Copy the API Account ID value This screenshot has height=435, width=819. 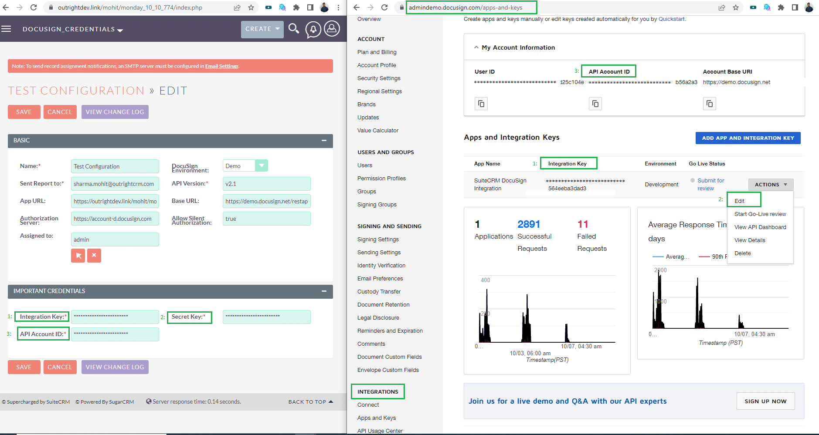pos(595,104)
